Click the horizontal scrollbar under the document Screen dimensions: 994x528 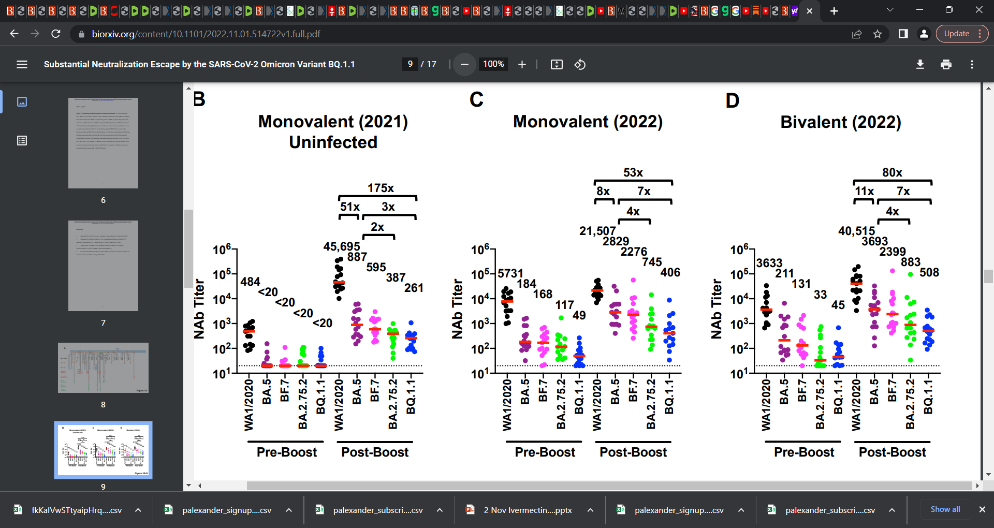coord(608,486)
